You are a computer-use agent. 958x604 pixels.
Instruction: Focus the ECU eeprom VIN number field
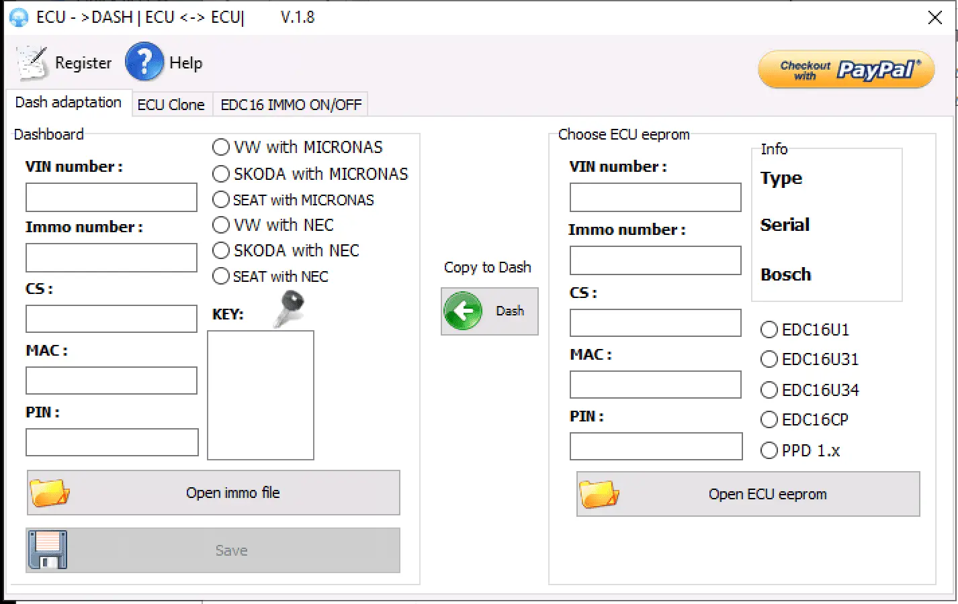coord(656,198)
